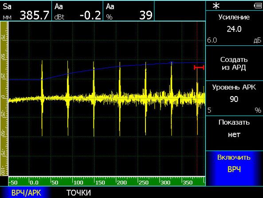Click the Sa 385.7 mm readout

pyautogui.click(x=26, y=11)
